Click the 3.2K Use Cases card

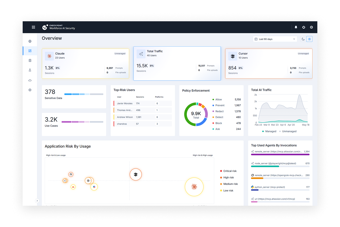pos(74,125)
